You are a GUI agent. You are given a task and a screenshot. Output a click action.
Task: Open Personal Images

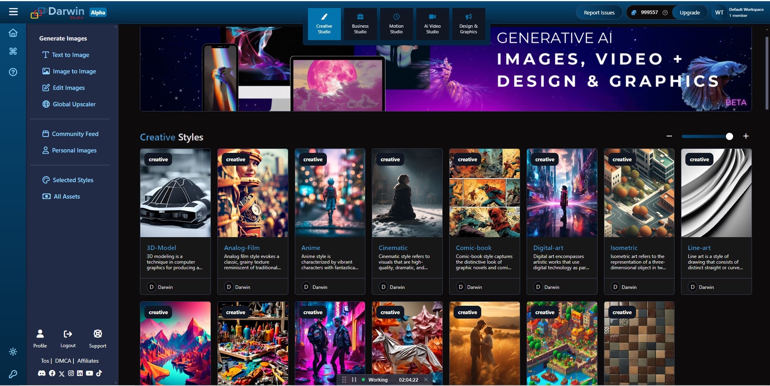tap(69, 150)
